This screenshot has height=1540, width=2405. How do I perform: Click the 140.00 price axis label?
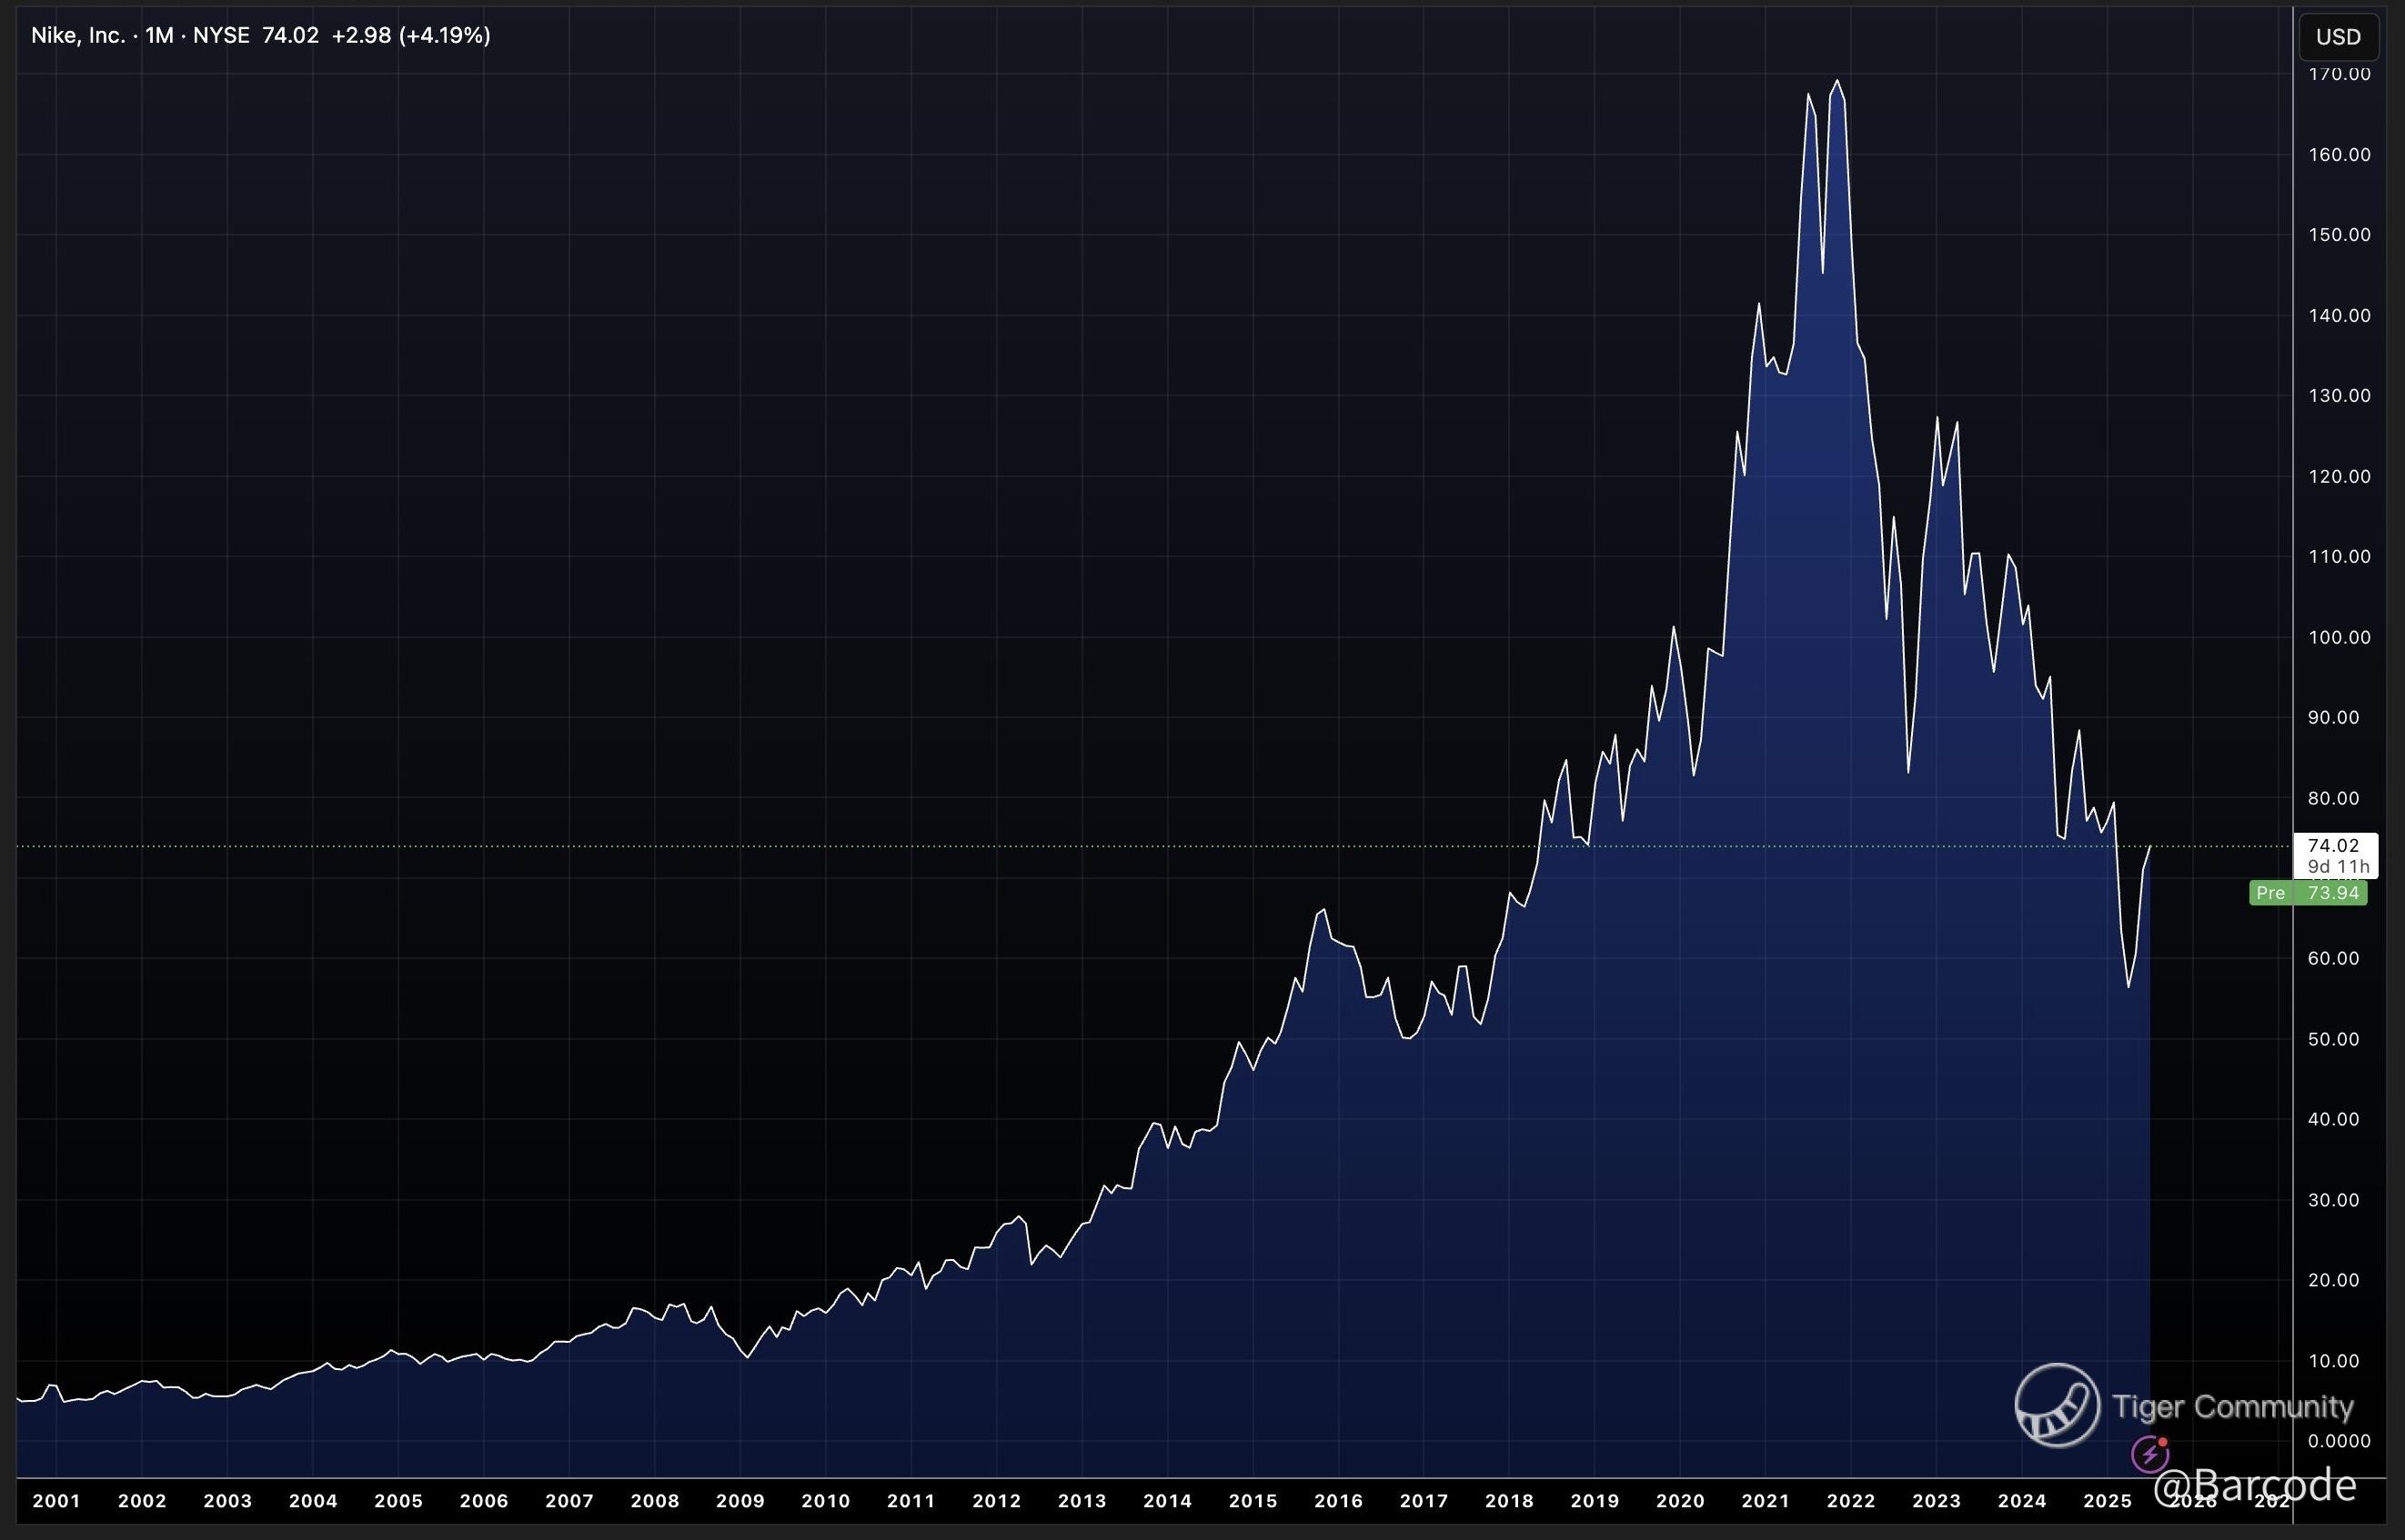tap(2339, 316)
